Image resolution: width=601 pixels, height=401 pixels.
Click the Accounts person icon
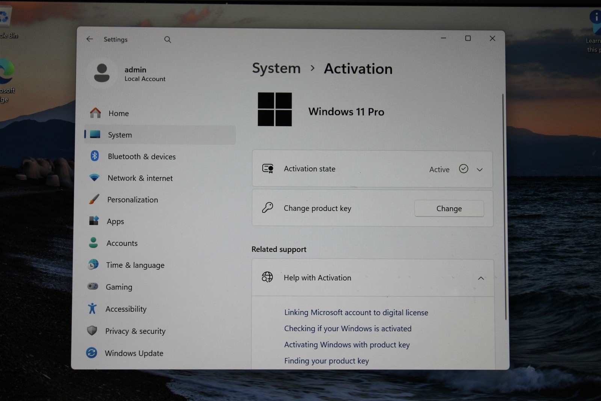(93, 242)
